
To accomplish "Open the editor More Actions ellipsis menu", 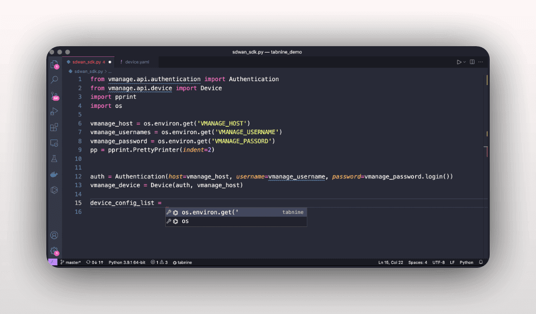I will (481, 62).
